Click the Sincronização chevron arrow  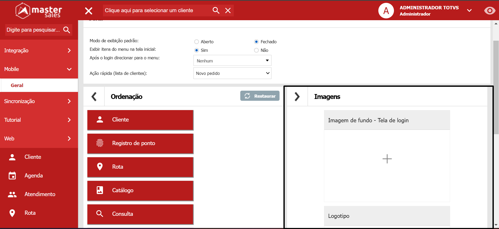click(69, 101)
